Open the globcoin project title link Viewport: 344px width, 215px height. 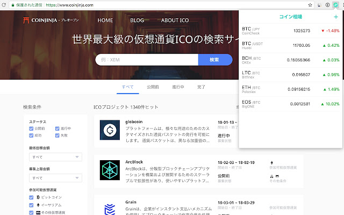pos(134,122)
